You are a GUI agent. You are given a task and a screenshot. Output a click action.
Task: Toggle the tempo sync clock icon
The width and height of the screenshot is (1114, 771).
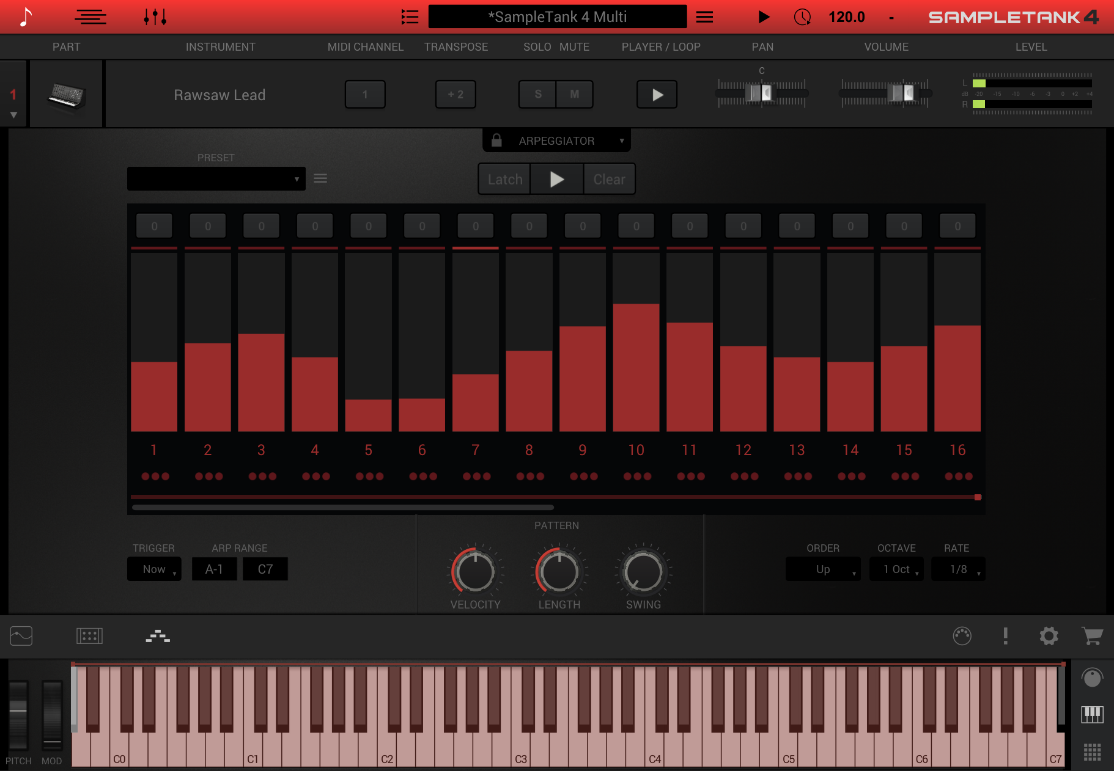click(802, 16)
